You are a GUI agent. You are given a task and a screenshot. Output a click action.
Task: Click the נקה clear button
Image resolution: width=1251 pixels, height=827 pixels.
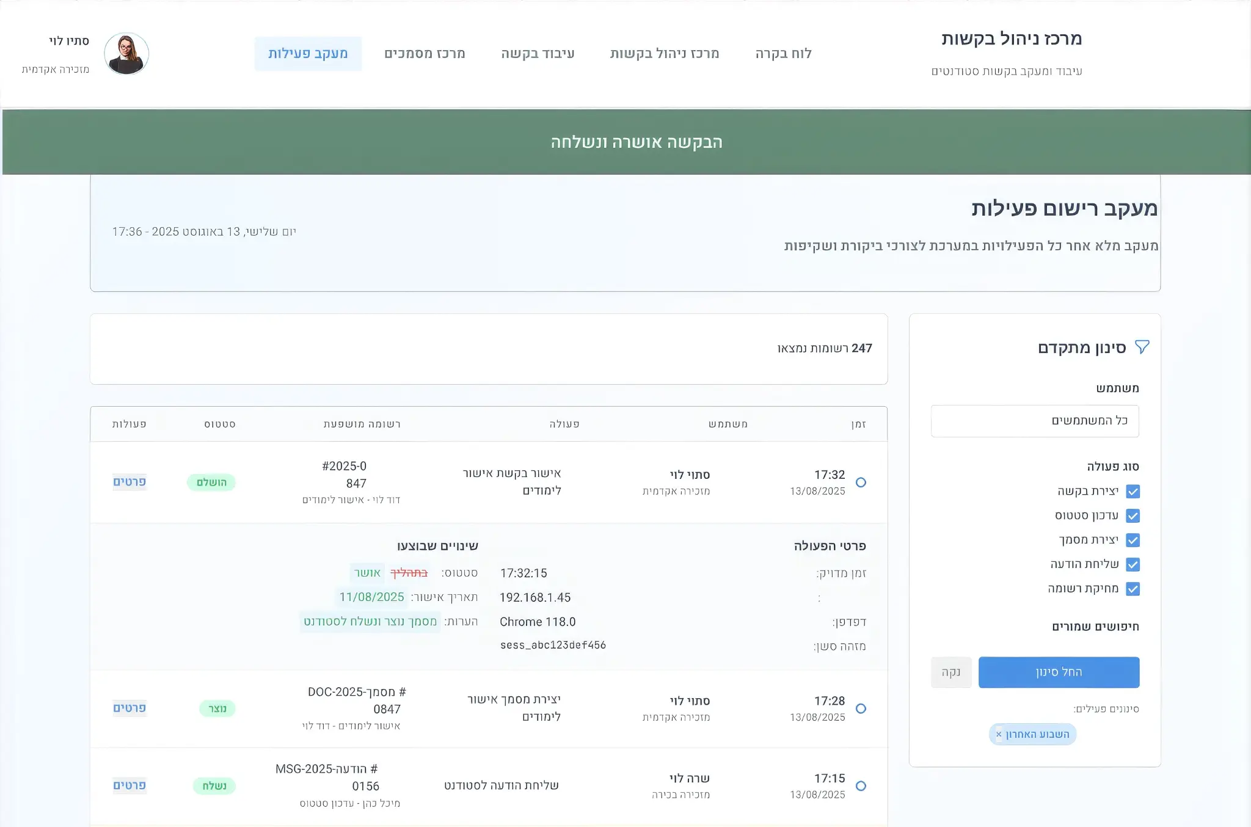pos(950,672)
